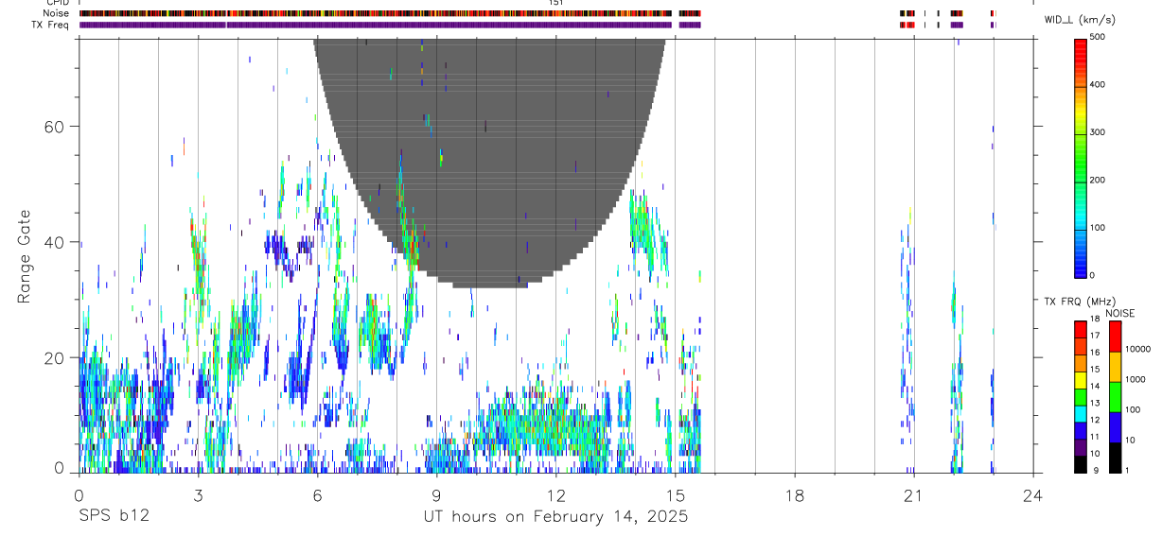Click the "WID⊥ (km/s)" colorbar title

point(1082,19)
